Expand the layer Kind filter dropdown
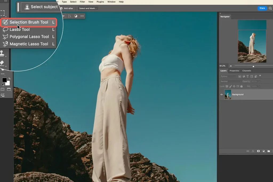Image resolution: width=273 pixels, height=182 pixels. click(228, 76)
